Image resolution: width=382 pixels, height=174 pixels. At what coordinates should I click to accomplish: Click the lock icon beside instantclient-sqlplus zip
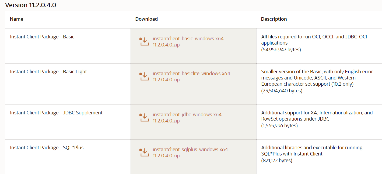pos(141,150)
